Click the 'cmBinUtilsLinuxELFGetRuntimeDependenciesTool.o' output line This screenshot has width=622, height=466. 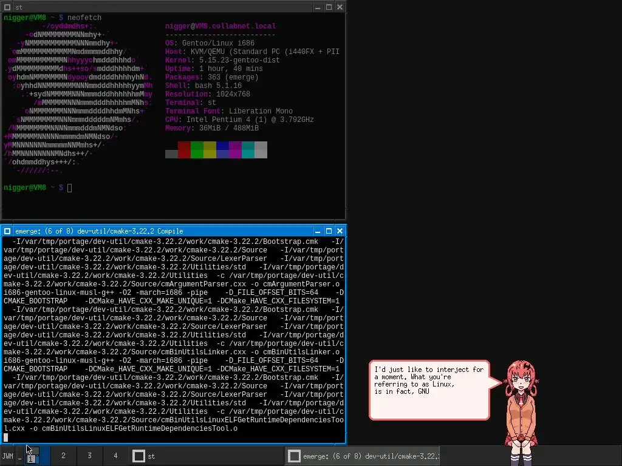(x=121, y=428)
